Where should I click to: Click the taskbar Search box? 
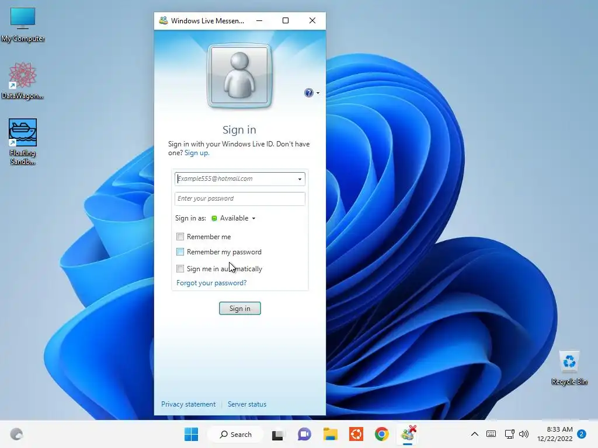pos(235,434)
